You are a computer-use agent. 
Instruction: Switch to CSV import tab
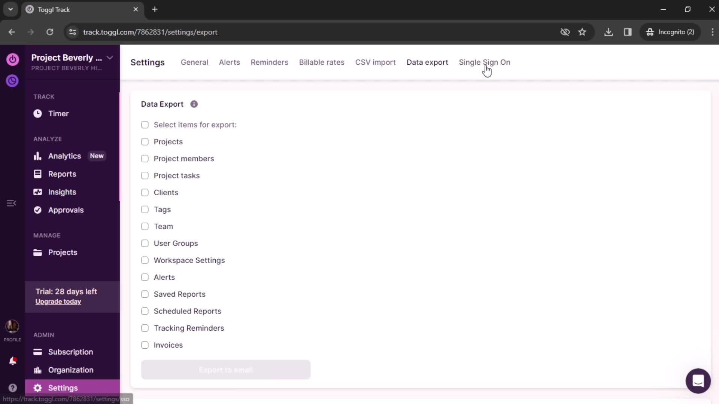click(x=375, y=62)
